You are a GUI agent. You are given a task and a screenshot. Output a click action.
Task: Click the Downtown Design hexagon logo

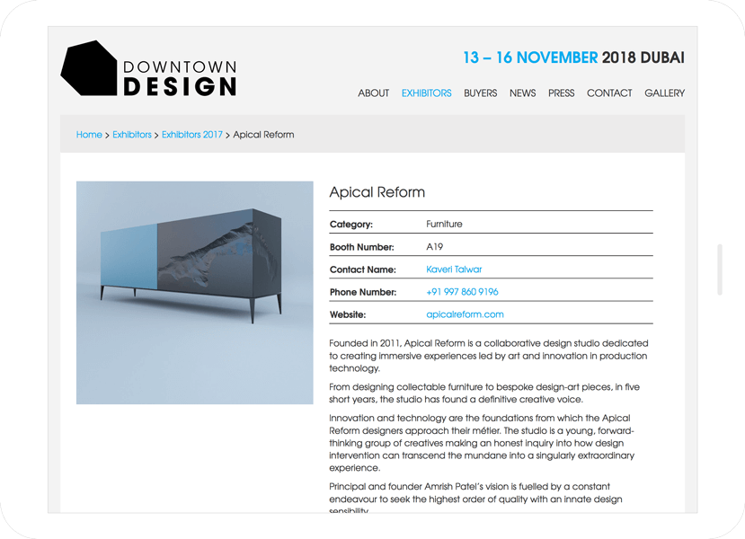[89, 68]
